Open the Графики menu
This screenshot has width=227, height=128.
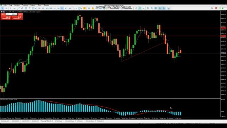(x=25, y=5)
